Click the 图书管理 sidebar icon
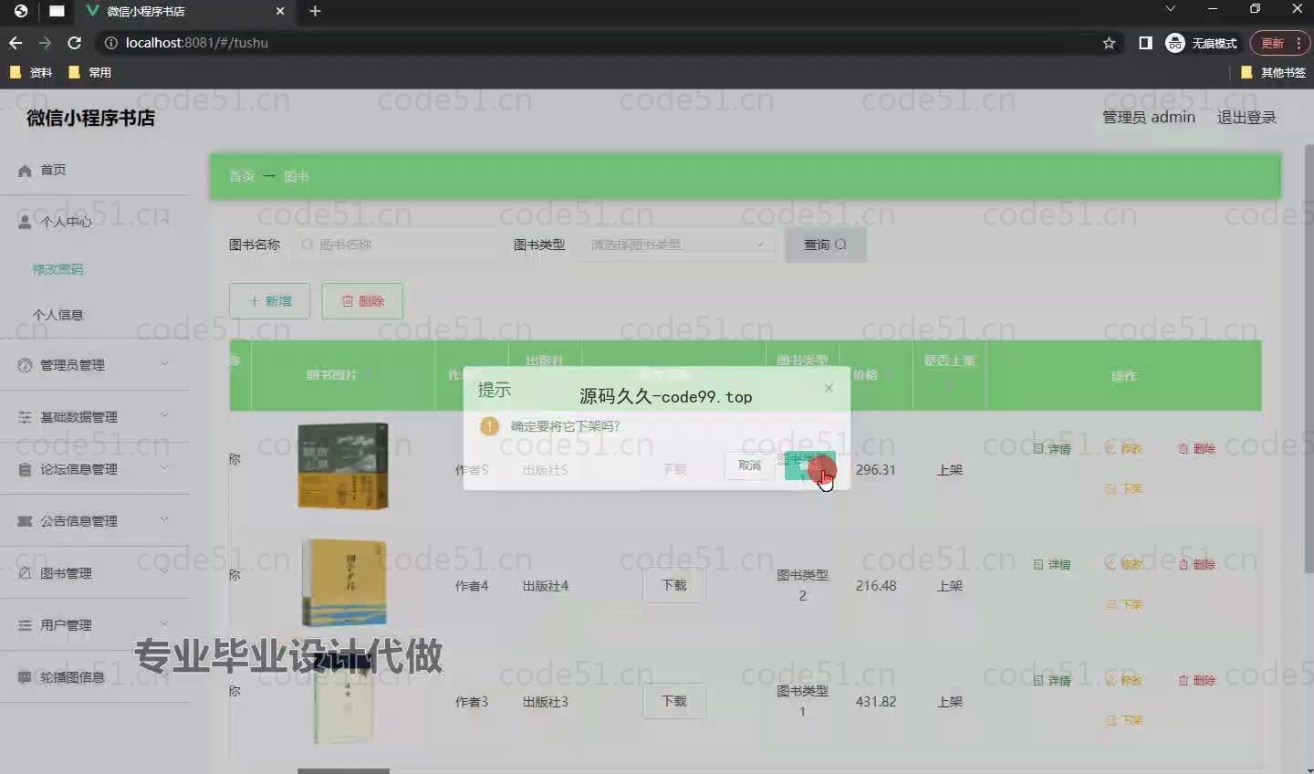Image resolution: width=1314 pixels, height=774 pixels. click(x=25, y=573)
